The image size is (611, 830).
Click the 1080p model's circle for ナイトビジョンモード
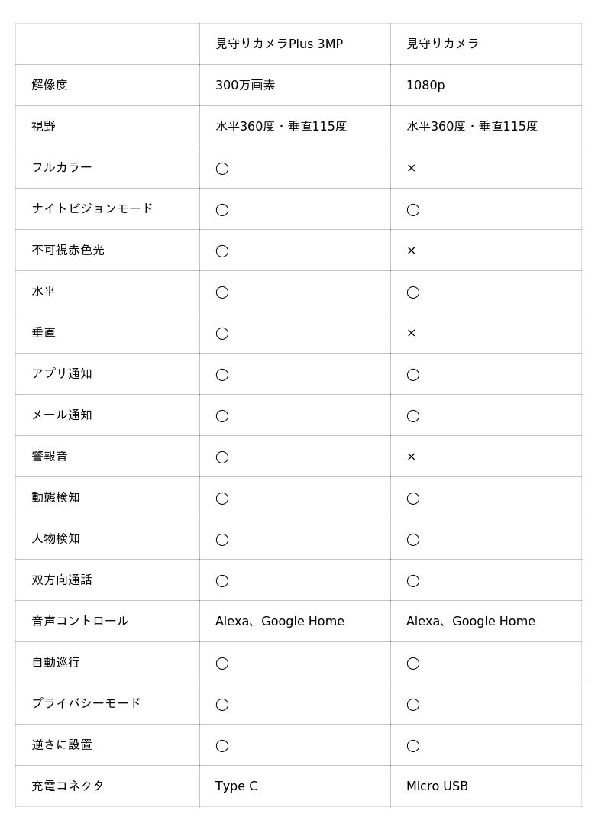pos(413,209)
